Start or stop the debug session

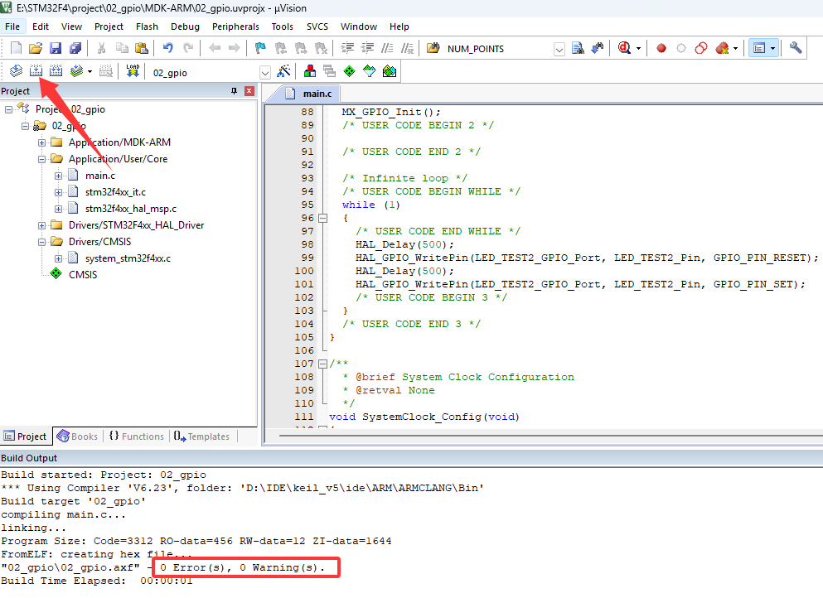[x=625, y=48]
